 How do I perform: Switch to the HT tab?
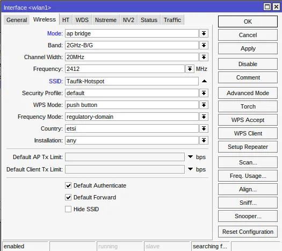(66, 20)
